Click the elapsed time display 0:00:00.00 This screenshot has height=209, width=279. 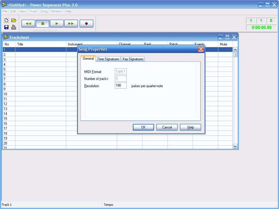[x=261, y=27]
